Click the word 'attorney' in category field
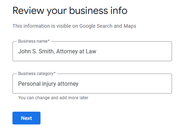Screen dimensions: 183x133 pyautogui.click(x=68, y=84)
